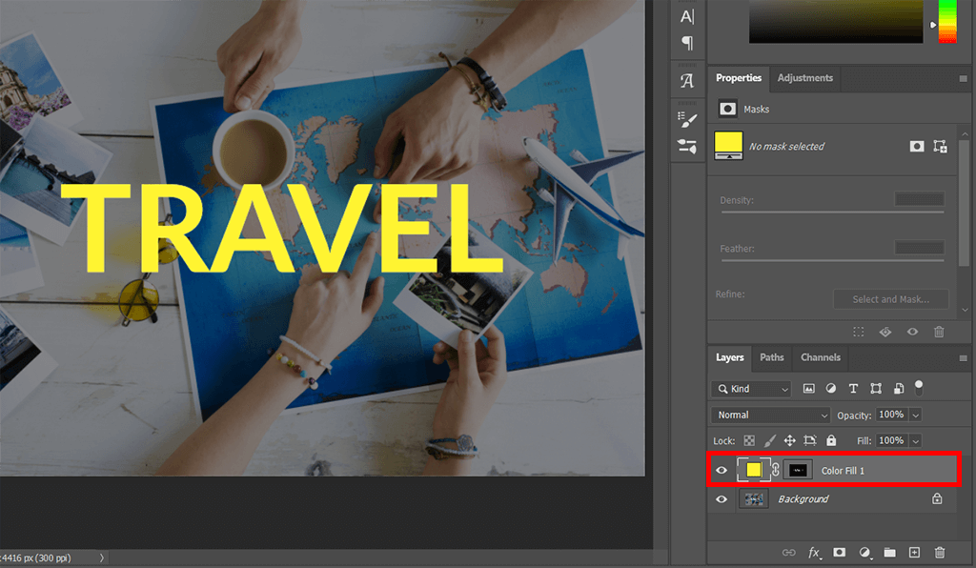The image size is (976, 568).
Task: Open the Kind filter dropdown
Action: coord(751,389)
